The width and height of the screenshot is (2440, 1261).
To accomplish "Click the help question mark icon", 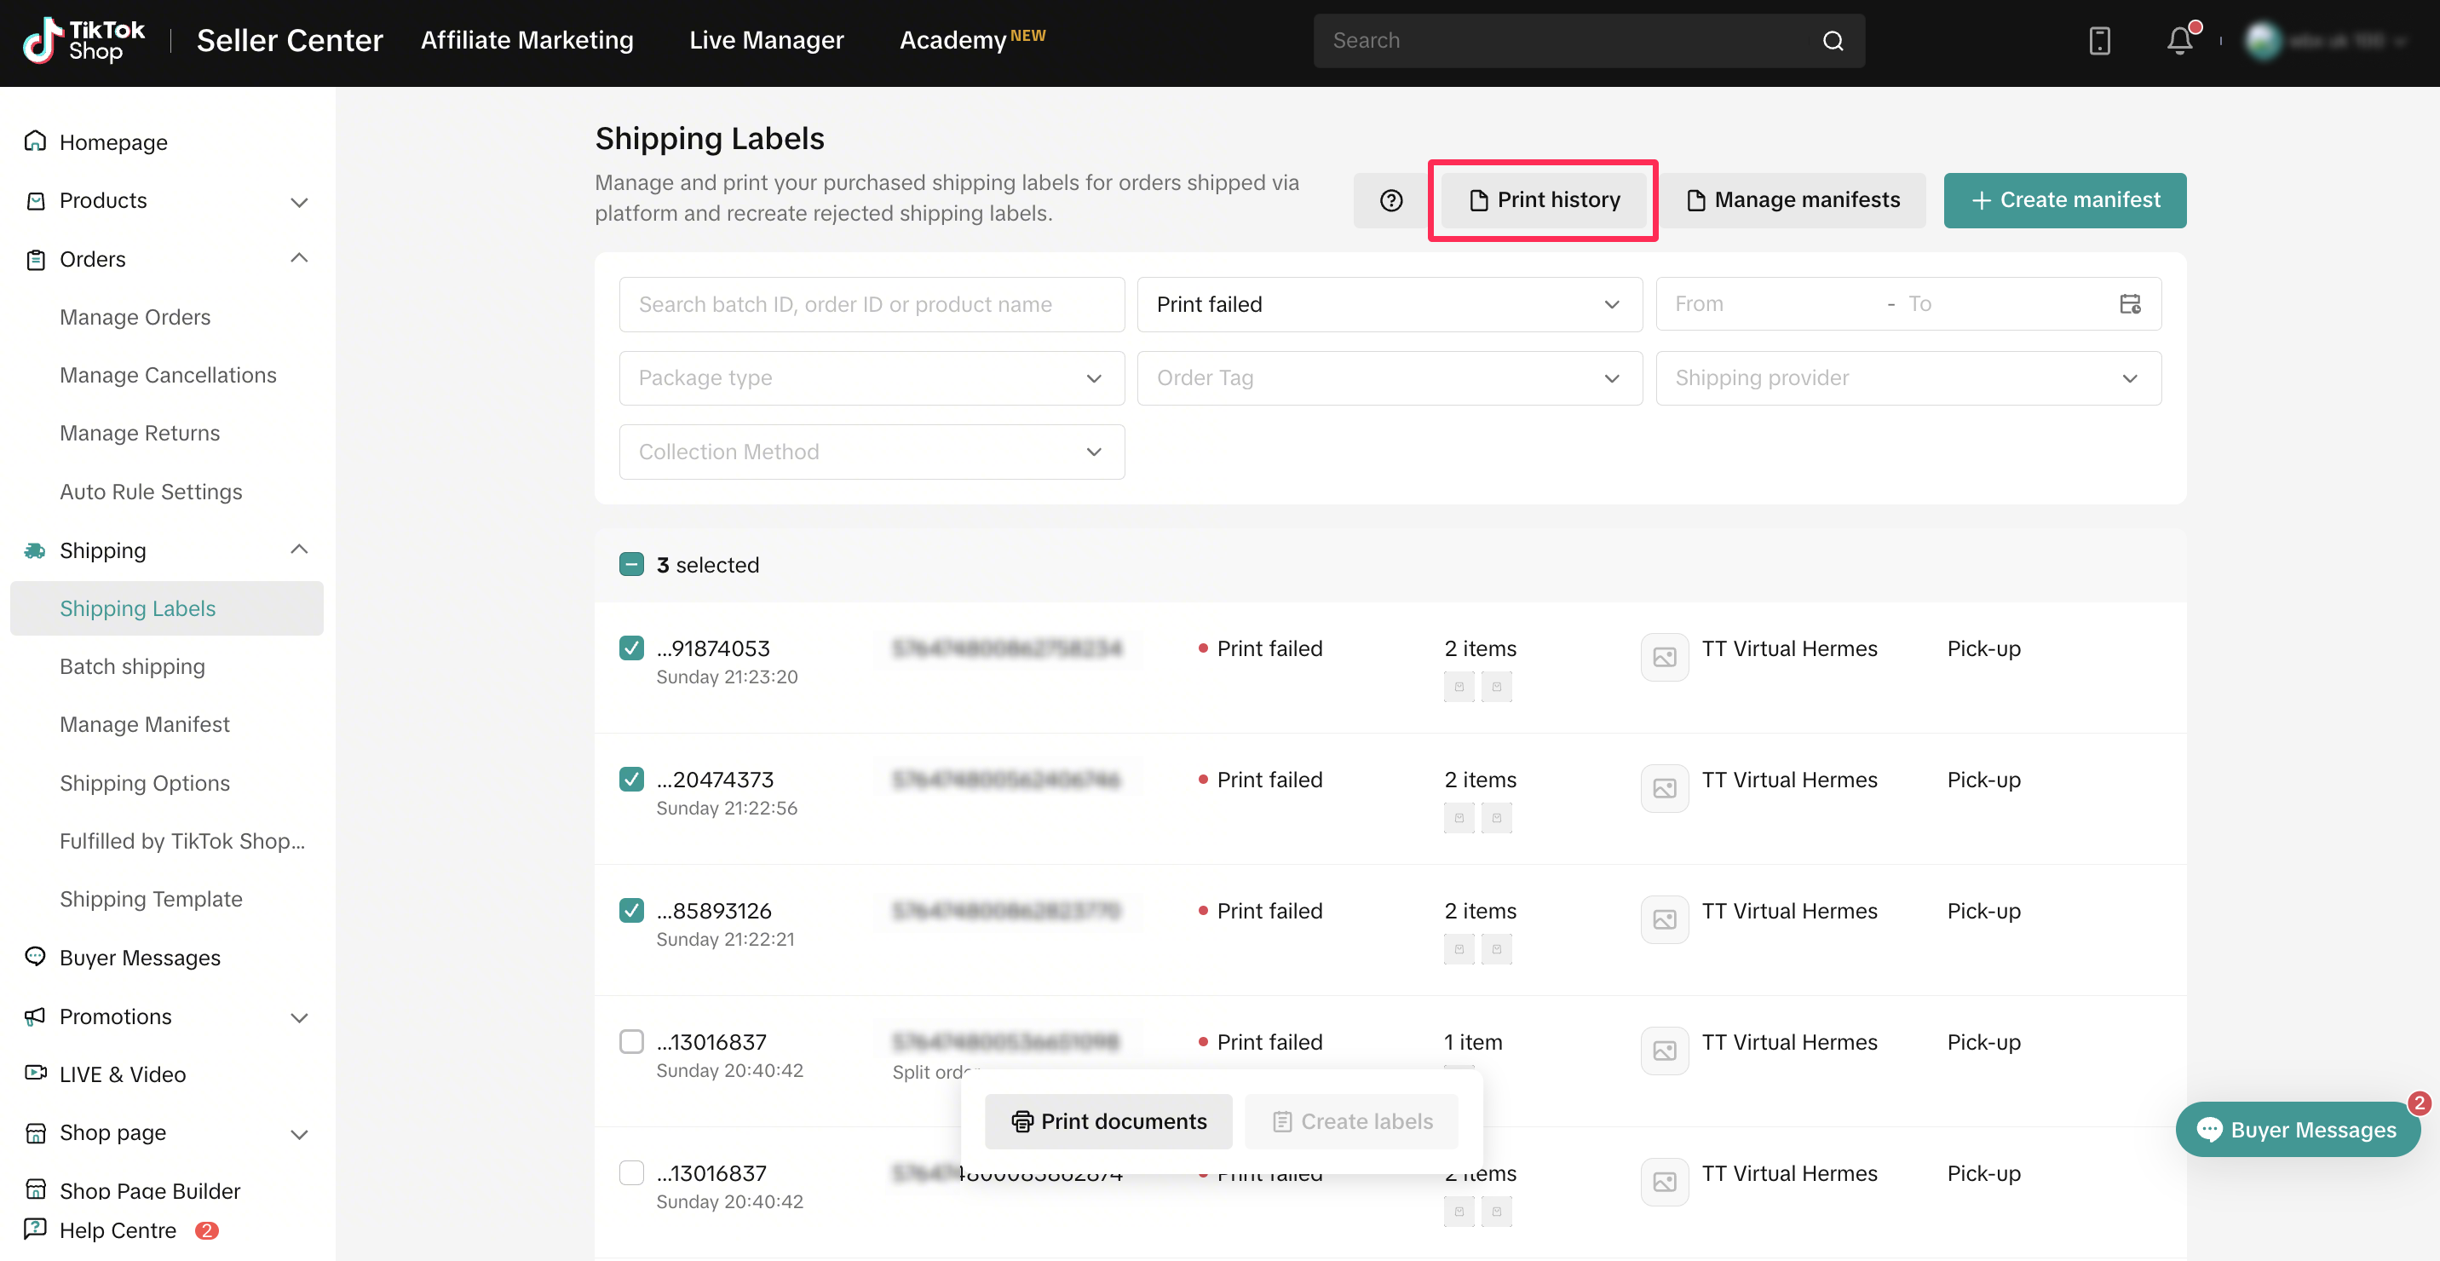I will 1390,200.
